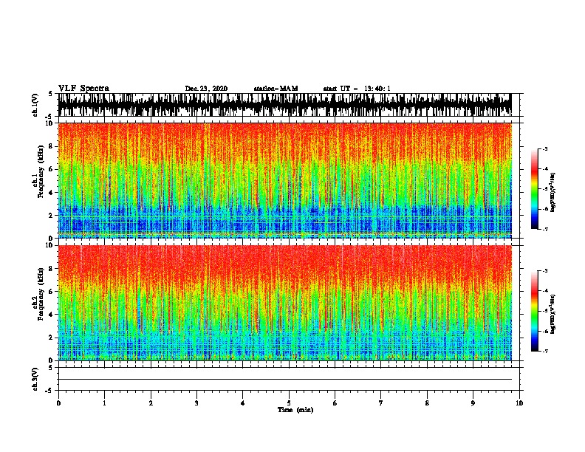This screenshot has width=585, height=452.
Task: Click time axis tick label "2"
Action: pyautogui.click(x=151, y=403)
